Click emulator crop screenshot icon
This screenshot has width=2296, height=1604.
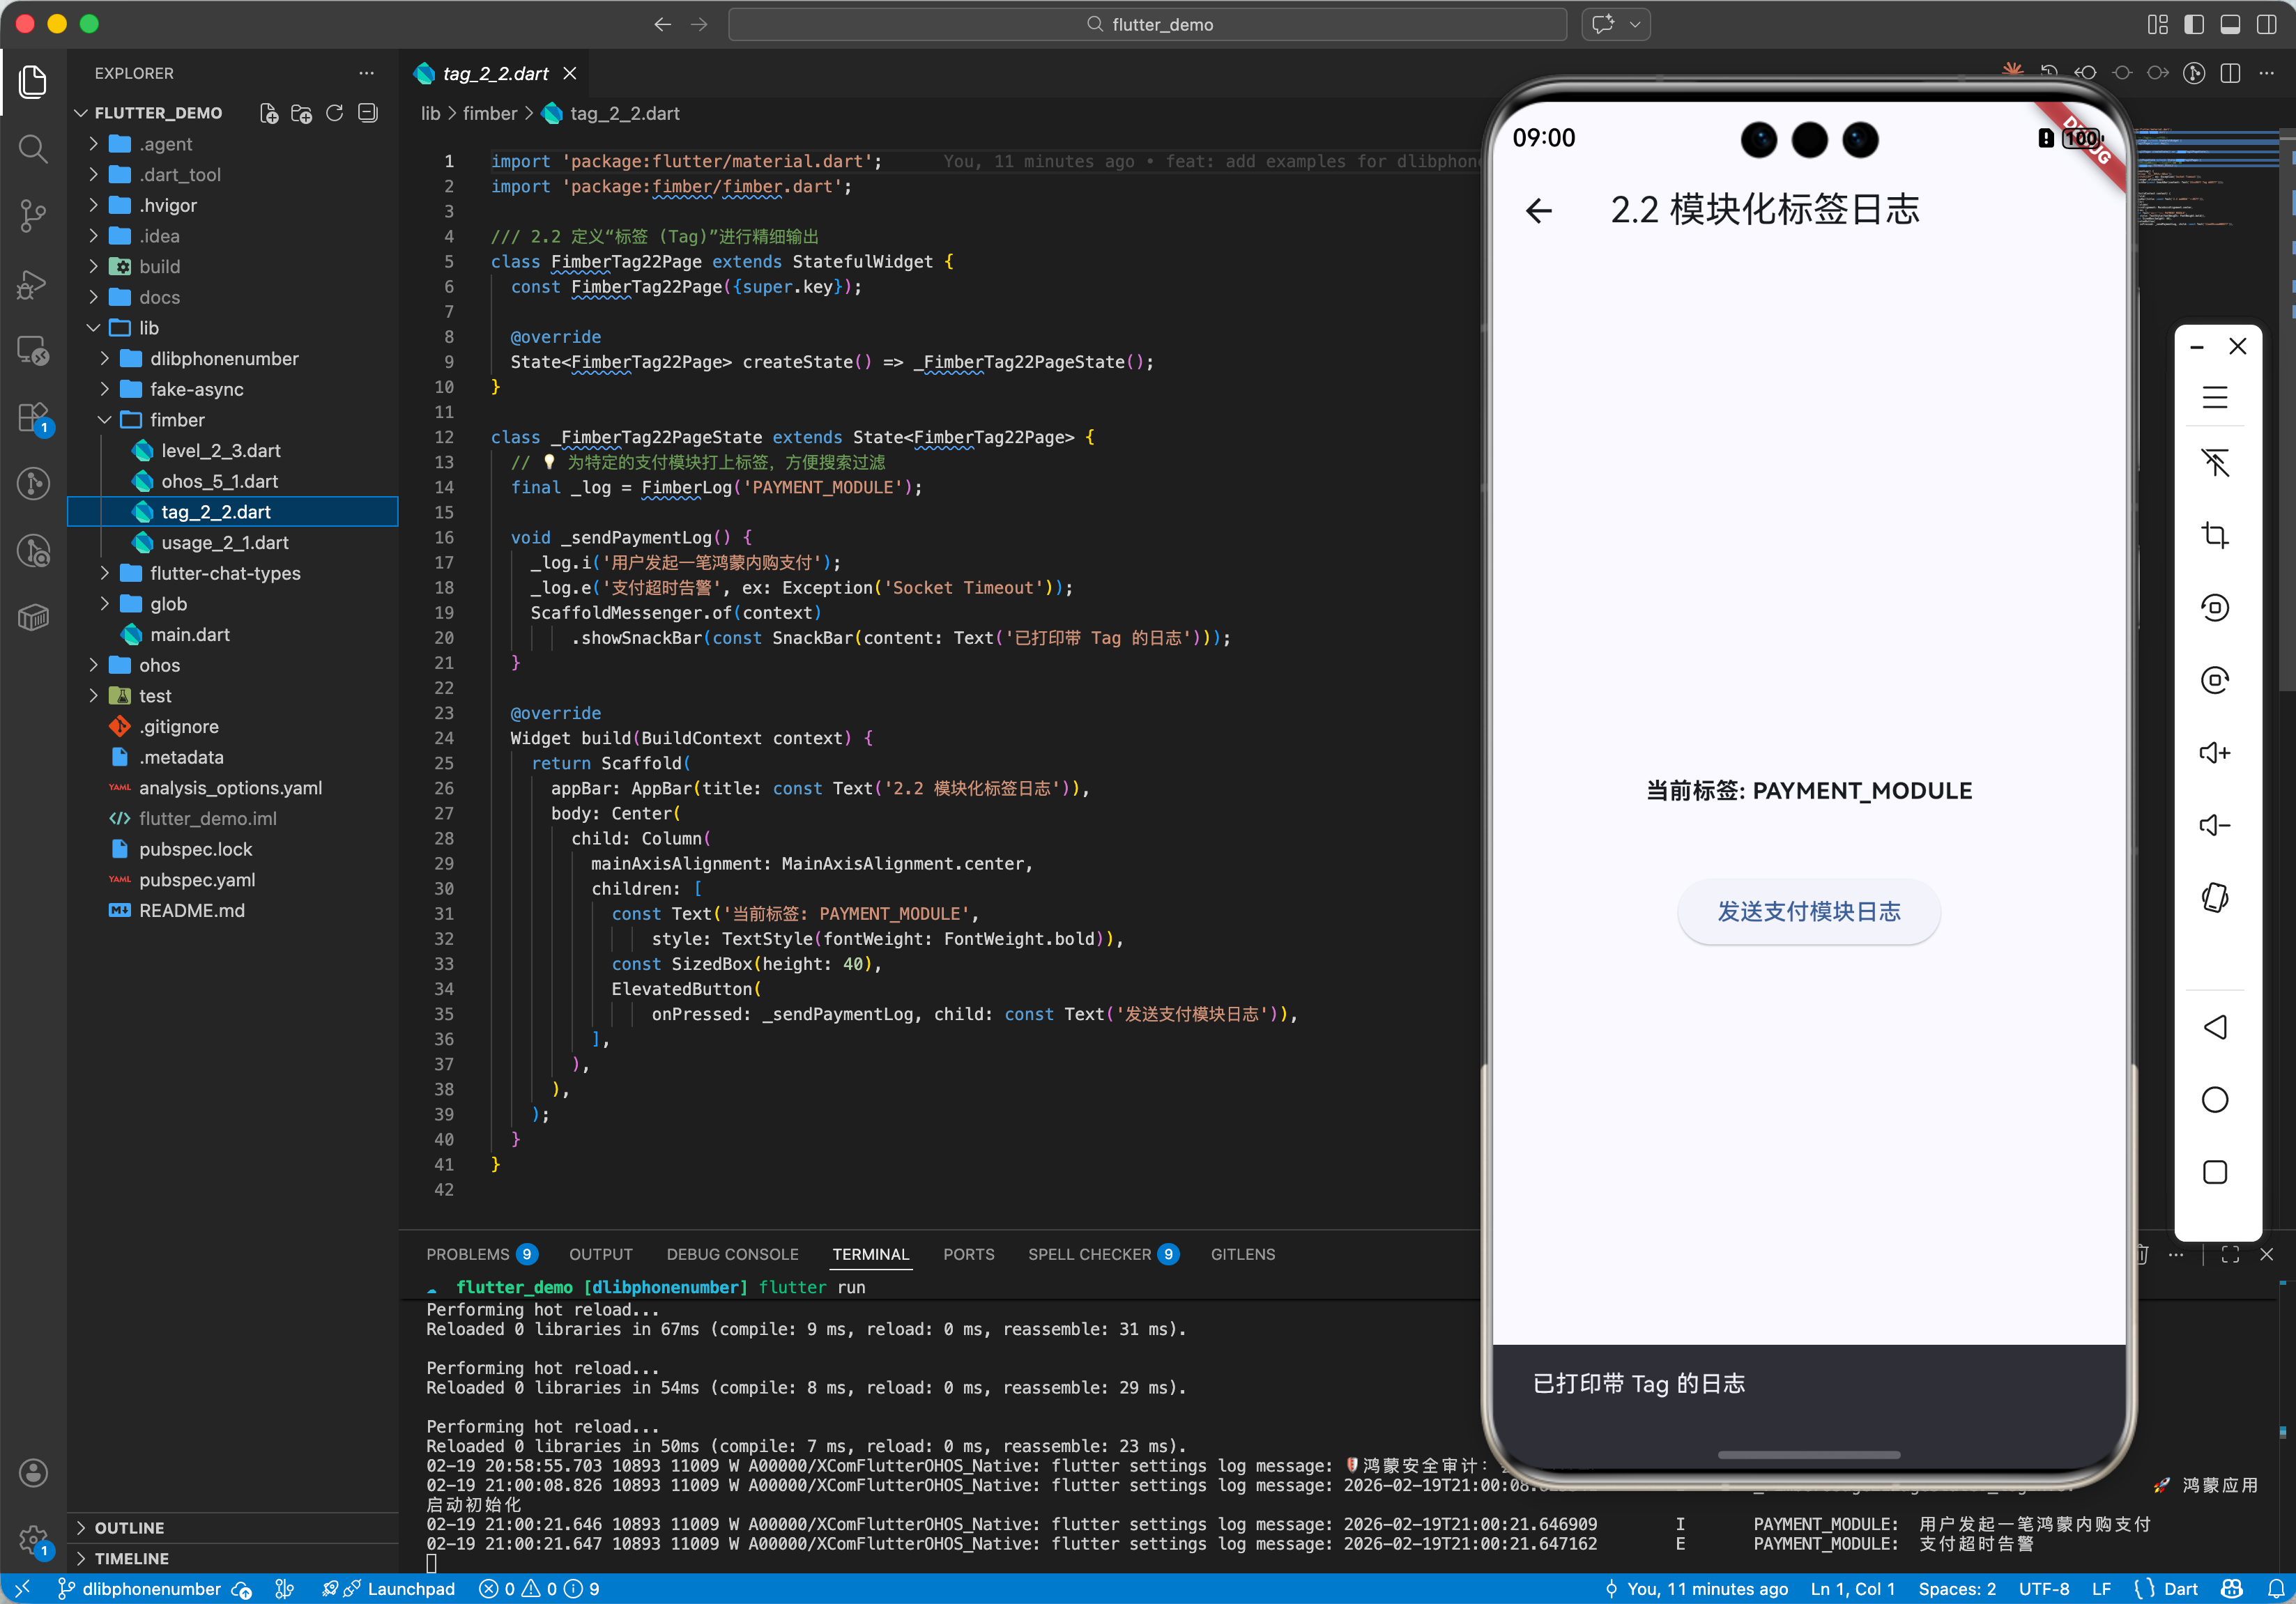point(2214,534)
